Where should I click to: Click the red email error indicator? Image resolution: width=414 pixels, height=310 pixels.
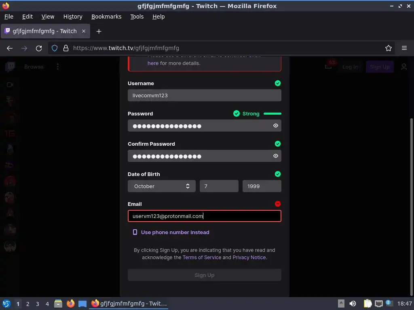(278, 204)
